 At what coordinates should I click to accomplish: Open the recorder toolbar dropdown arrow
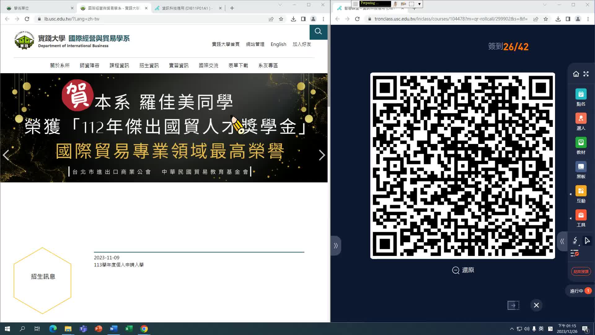pyautogui.click(x=419, y=4)
